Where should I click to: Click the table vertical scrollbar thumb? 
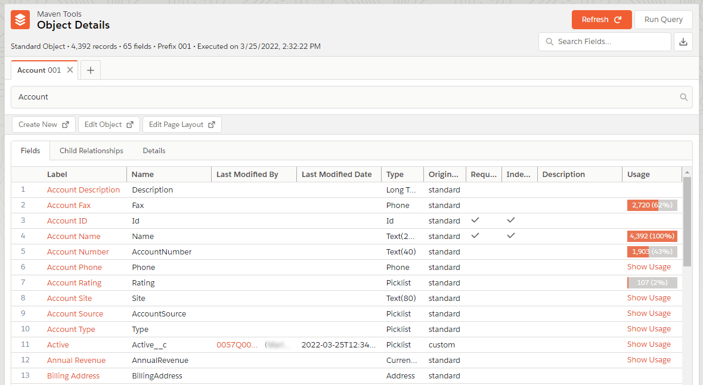pyautogui.click(x=687, y=222)
